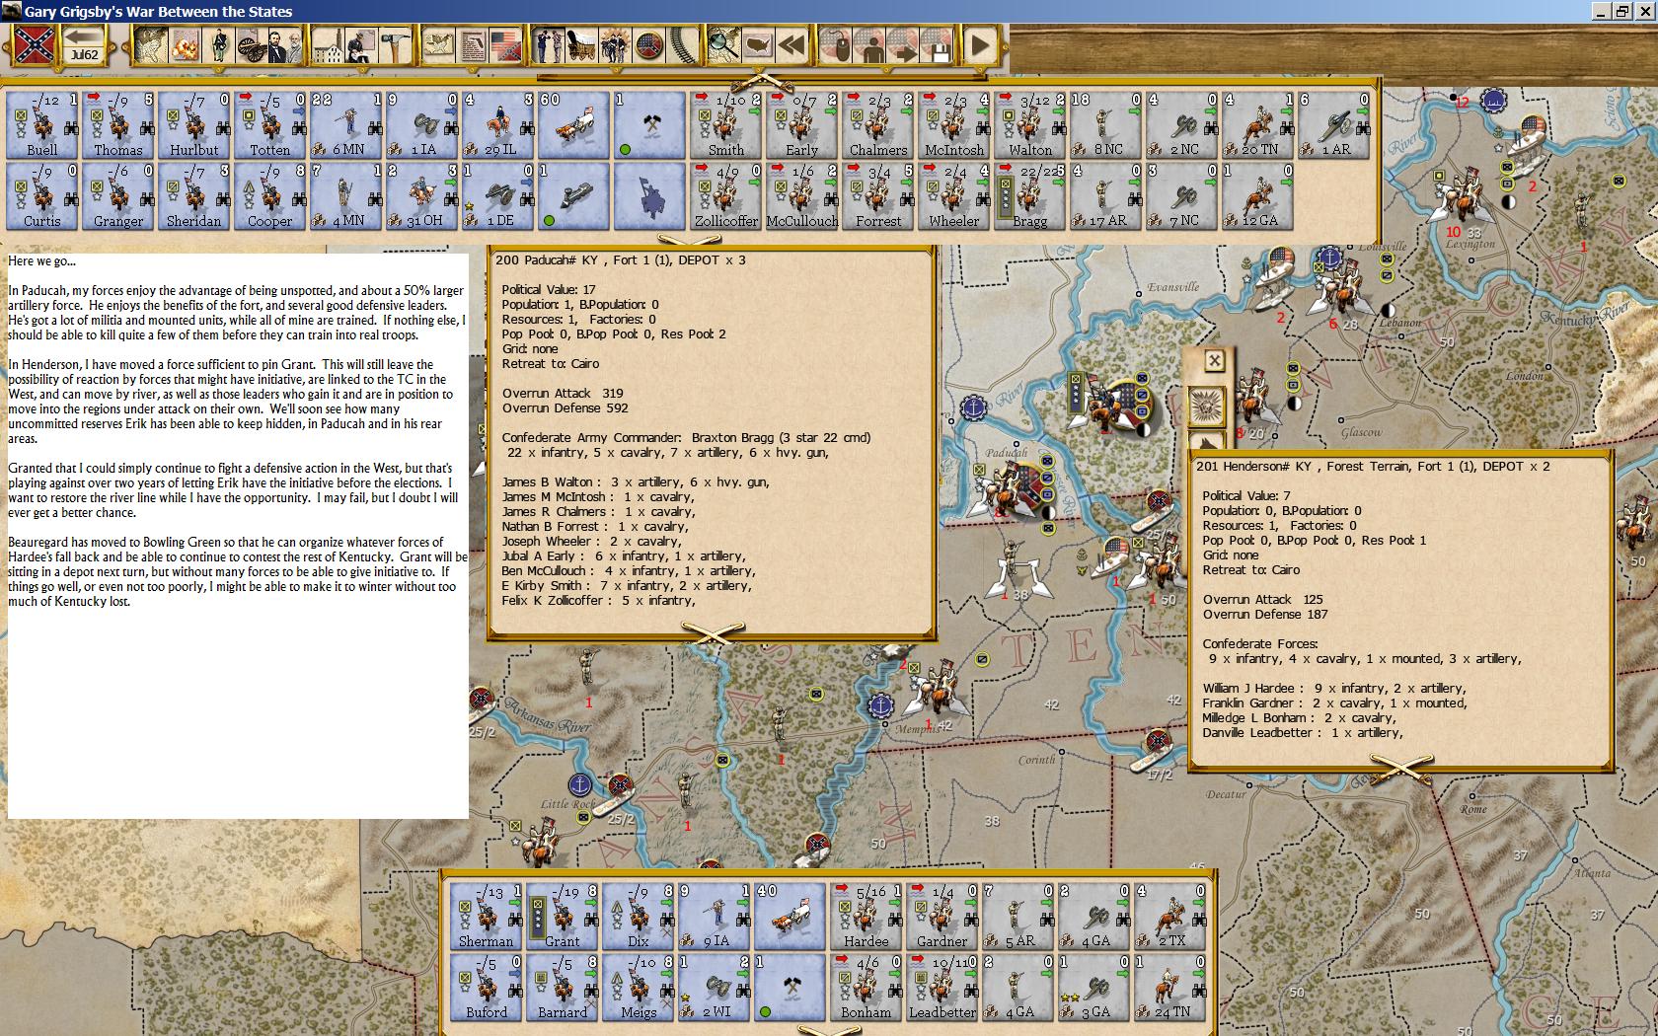The image size is (1658, 1036).
Task: Open the document report icon in toolbar
Action: (472, 45)
